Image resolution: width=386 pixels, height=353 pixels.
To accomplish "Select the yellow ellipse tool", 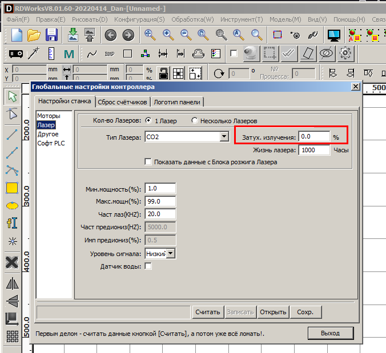I will [x=12, y=206].
